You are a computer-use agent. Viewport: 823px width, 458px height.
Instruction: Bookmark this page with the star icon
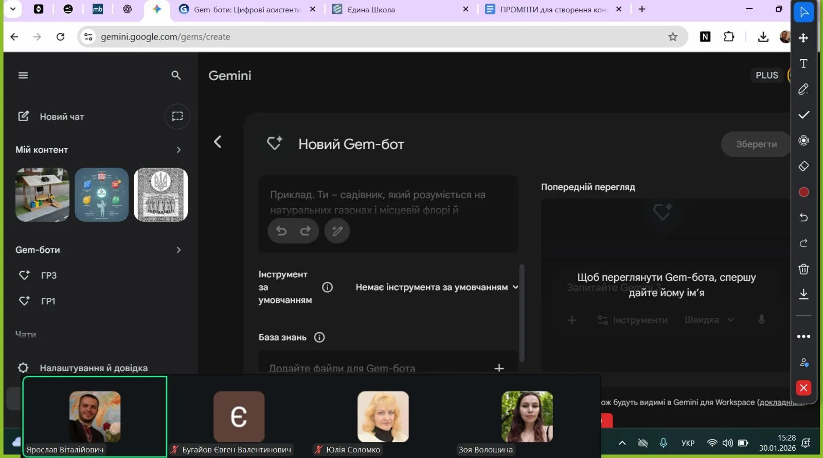pos(673,36)
